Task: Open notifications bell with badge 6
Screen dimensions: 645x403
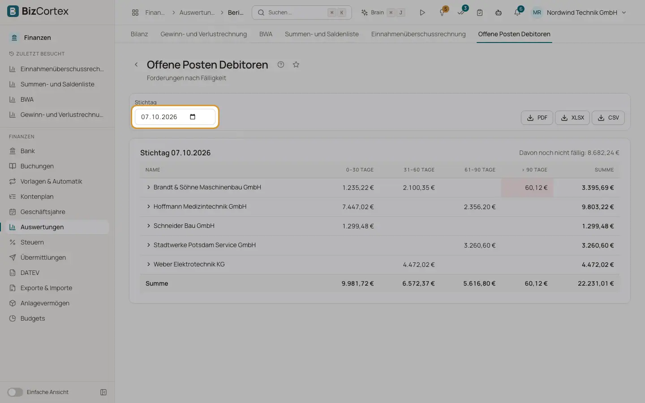Action: [x=518, y=12]
